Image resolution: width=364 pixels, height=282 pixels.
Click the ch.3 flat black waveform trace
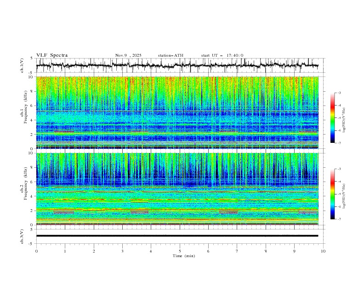[177, 236]
